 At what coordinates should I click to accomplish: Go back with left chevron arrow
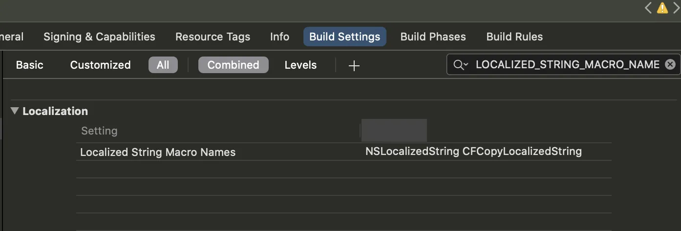click(x=648, y=8)
